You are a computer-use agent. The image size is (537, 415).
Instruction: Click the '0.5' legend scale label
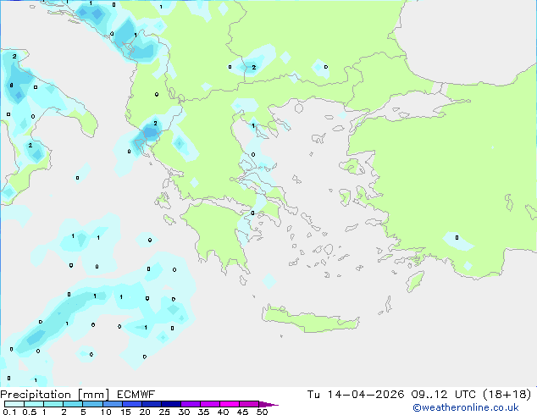(x=30, y=412)
